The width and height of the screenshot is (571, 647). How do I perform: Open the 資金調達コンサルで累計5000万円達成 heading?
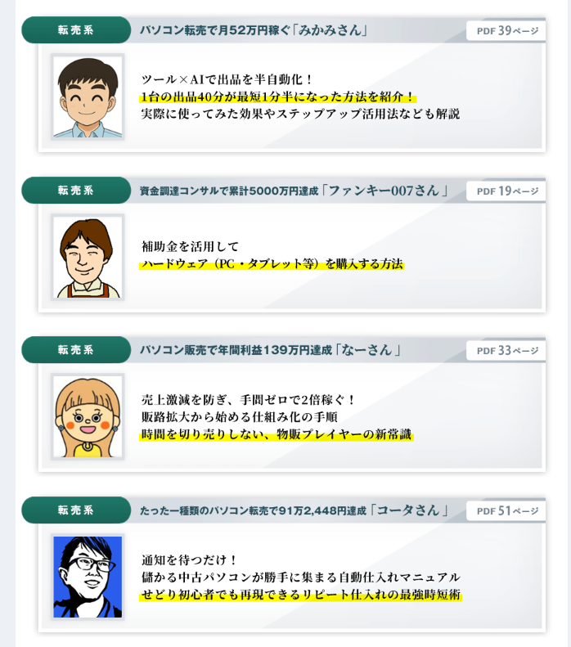[x=294, y=191]
